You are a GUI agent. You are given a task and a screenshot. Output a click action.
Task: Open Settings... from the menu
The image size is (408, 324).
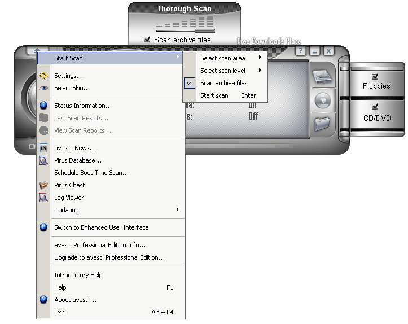(111, 76)
